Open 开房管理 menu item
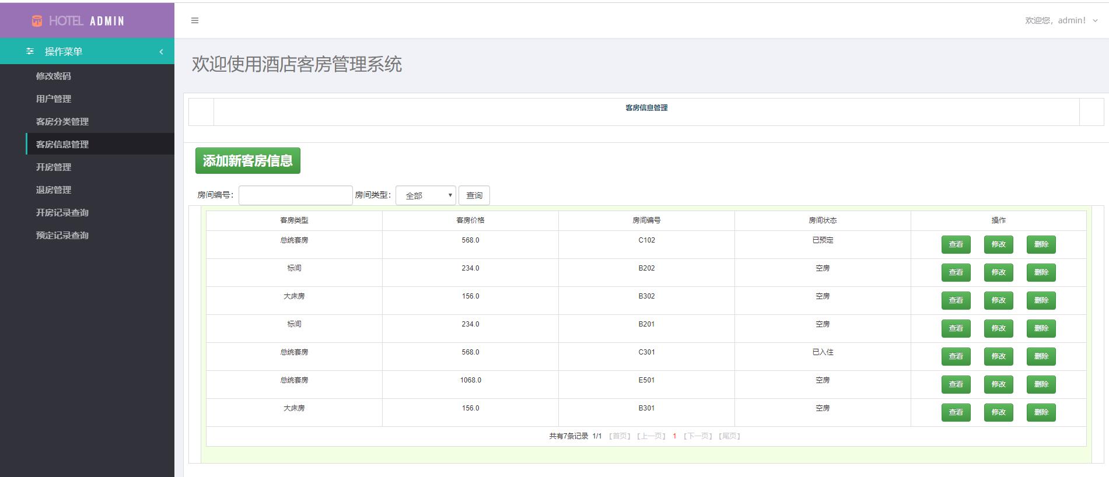This screenshot has width=1109, height=477. (53, 167)
